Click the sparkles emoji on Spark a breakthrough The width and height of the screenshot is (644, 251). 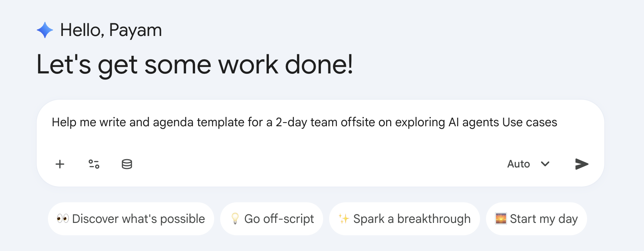pos(343,218)
